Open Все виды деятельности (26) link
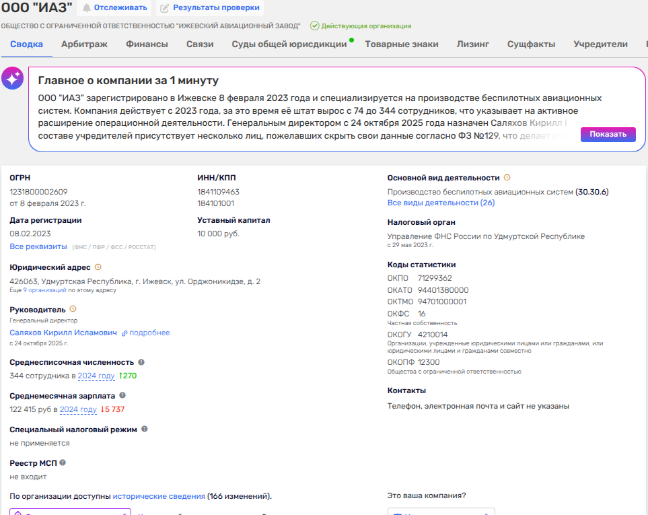 441,203
